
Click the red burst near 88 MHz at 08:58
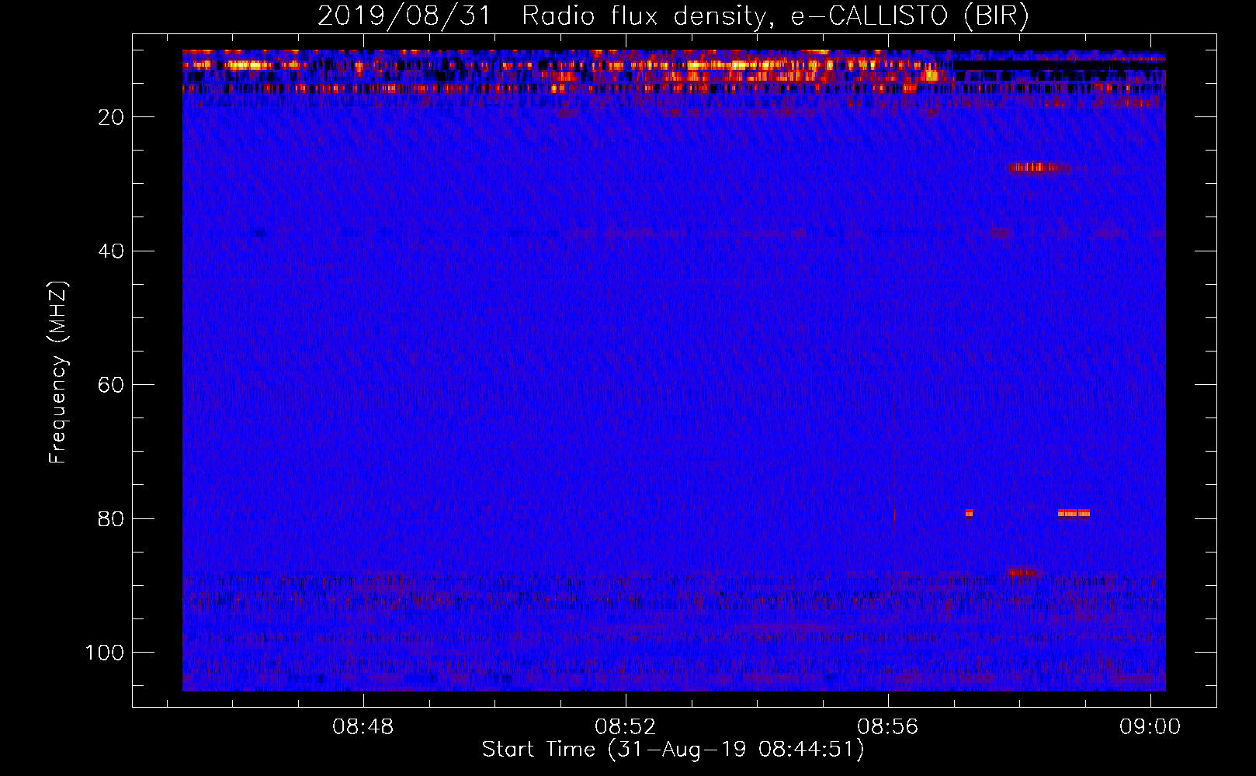(1021, 572)
